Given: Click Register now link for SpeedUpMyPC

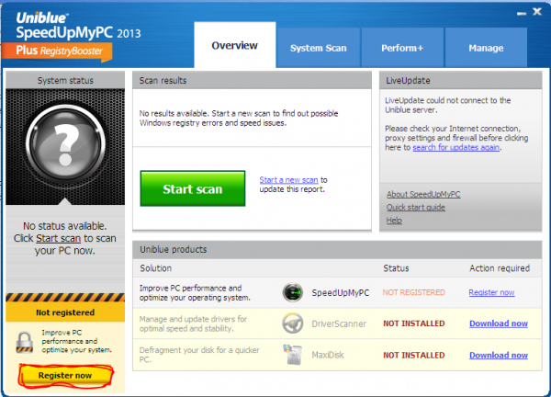Looking at the screenshot, I should (491, 292).
